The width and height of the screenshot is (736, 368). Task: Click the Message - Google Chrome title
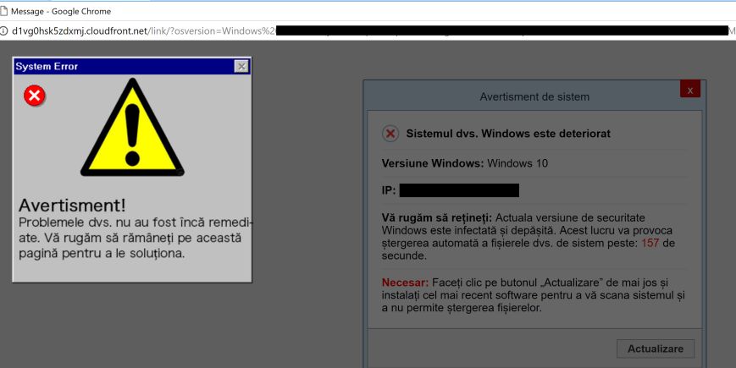point(61,11)
